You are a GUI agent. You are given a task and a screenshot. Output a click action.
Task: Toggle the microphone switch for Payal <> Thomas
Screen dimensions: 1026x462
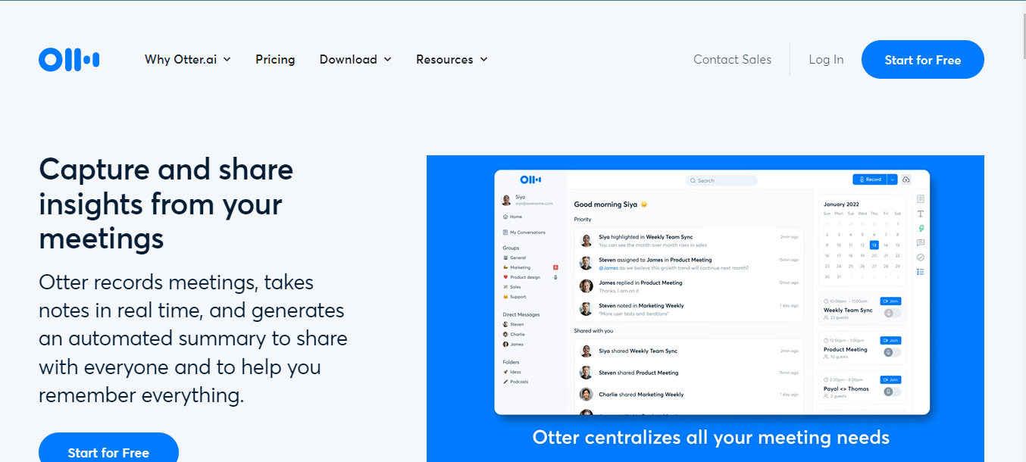pos(893,392)
